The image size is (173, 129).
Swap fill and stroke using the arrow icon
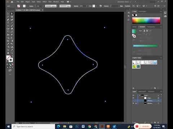click(13, 56)
